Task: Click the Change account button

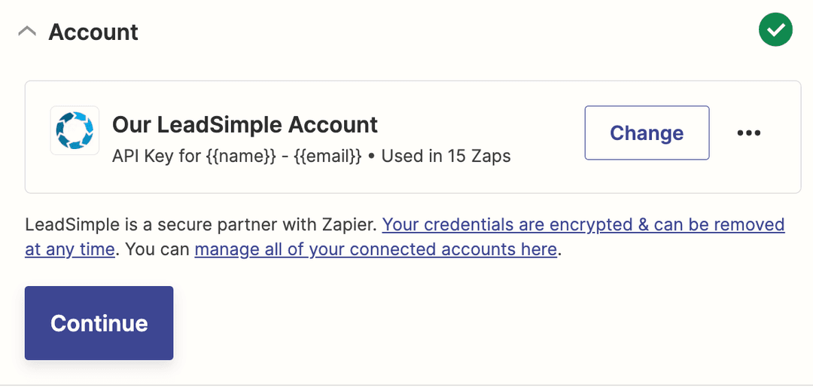Action: click(x=647, y=133)
